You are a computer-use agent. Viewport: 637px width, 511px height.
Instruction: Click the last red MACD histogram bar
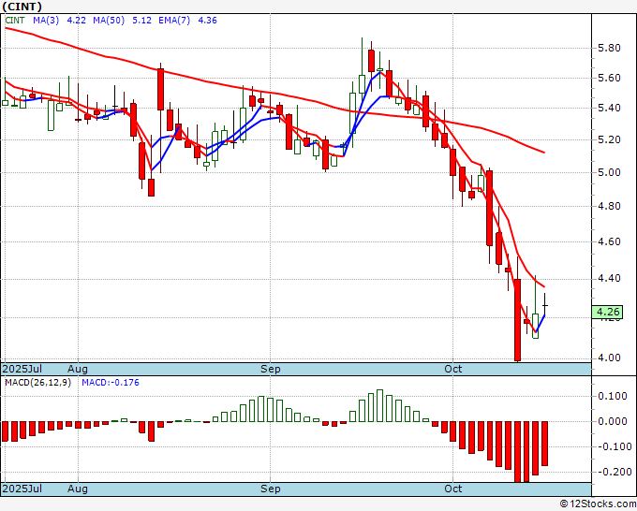click(545, 444)
